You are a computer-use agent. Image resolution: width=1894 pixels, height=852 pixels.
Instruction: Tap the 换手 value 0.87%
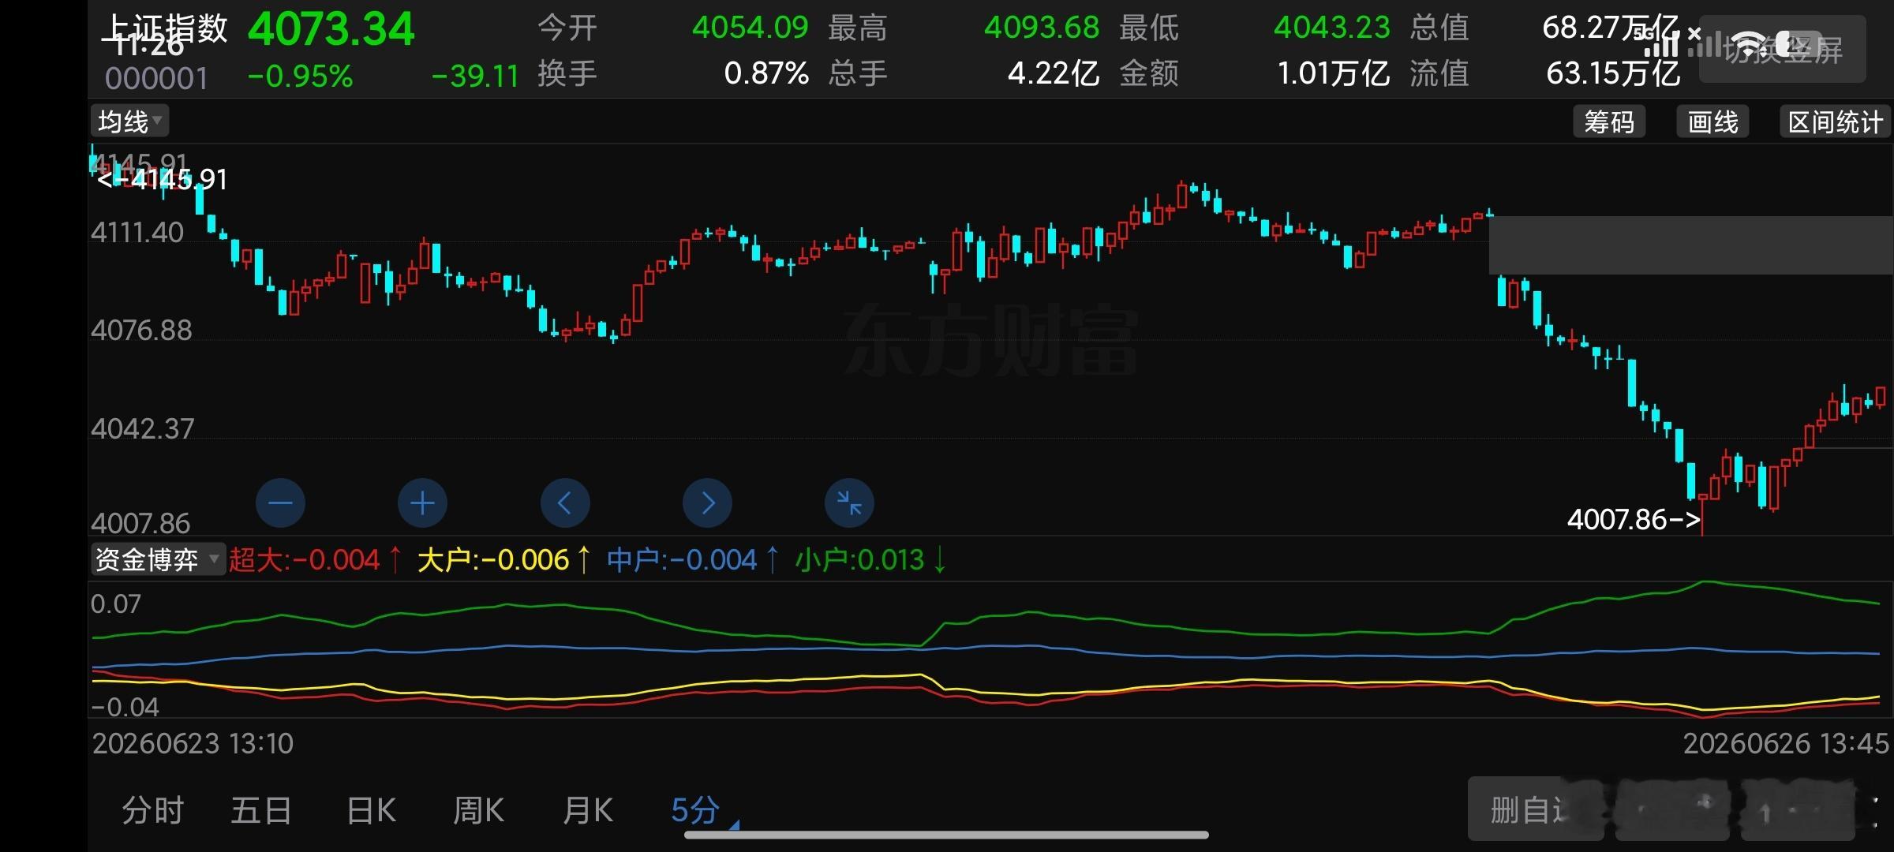[x=766, y=73]
